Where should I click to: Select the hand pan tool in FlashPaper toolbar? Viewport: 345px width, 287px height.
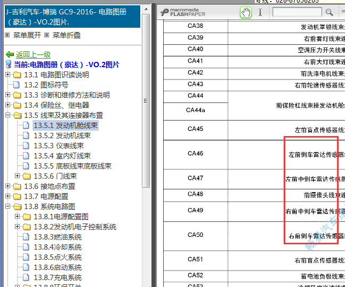pos(245,12)
